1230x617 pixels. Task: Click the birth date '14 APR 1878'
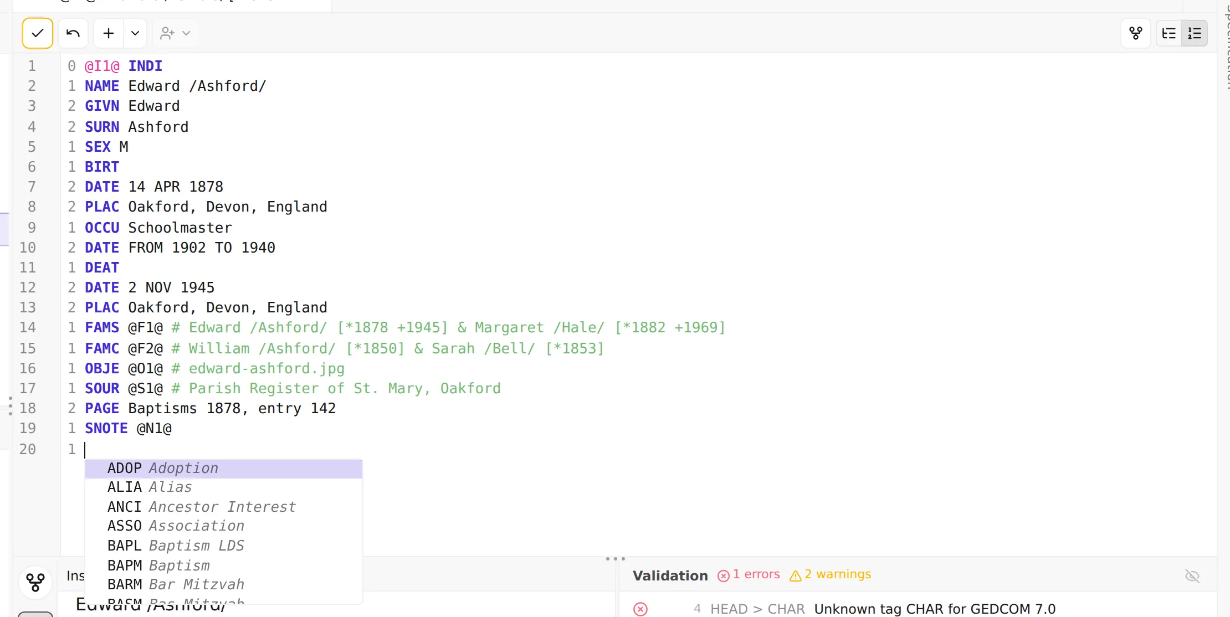point(176,187)
